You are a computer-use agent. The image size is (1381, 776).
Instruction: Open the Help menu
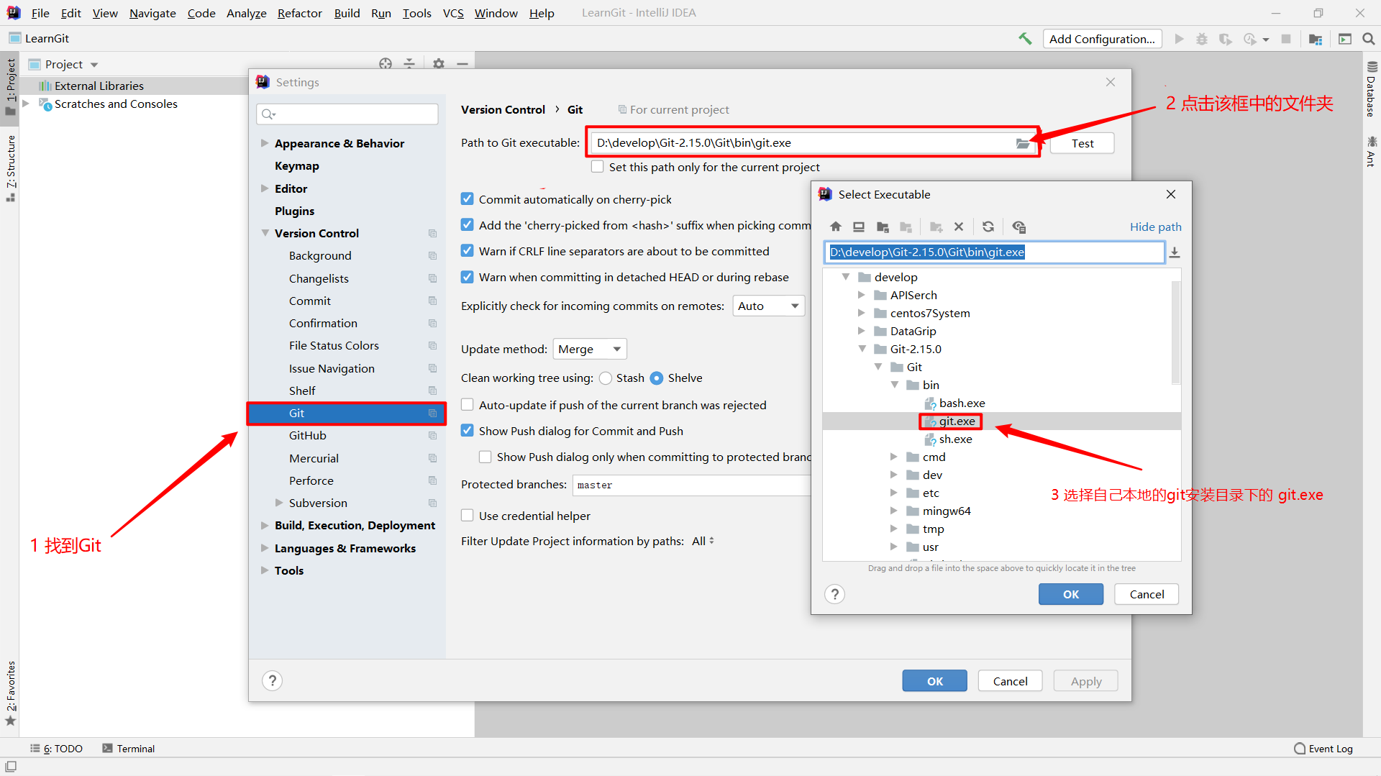click(542, 13)
